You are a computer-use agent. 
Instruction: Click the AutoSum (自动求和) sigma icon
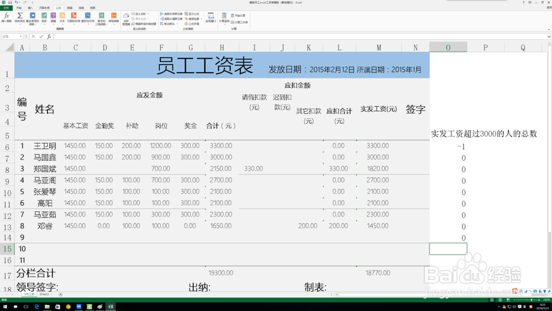tap(20, 18)
